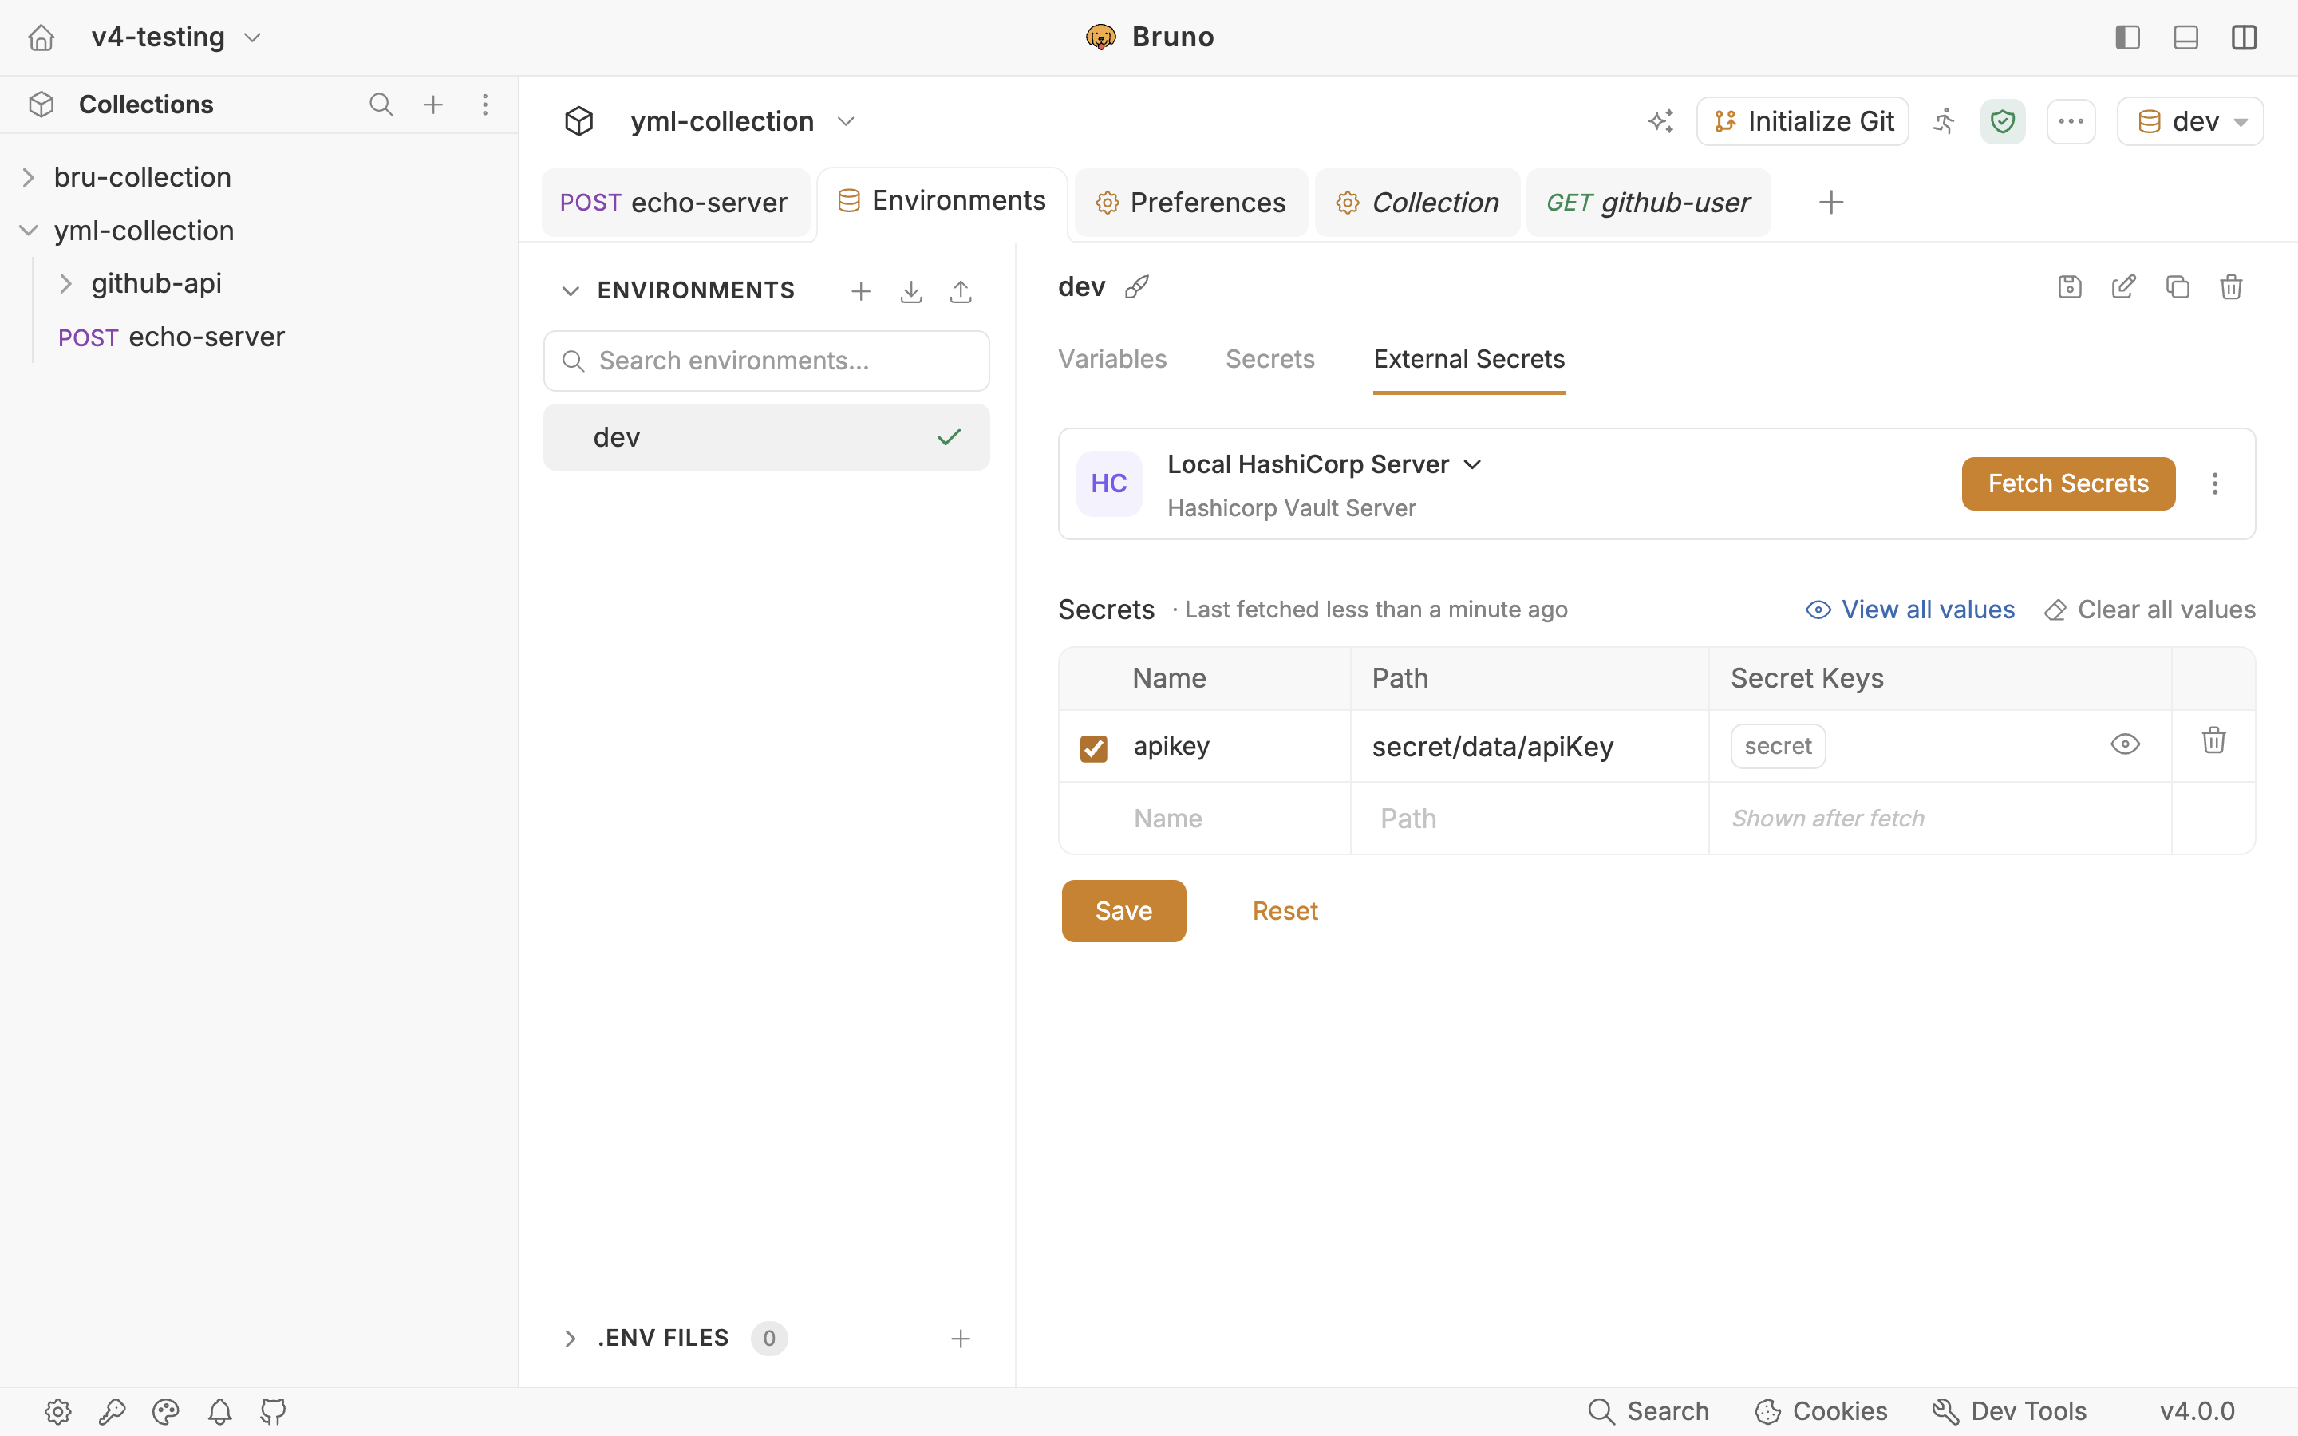Switch to the Variables tab

(x=1112, y=359)
